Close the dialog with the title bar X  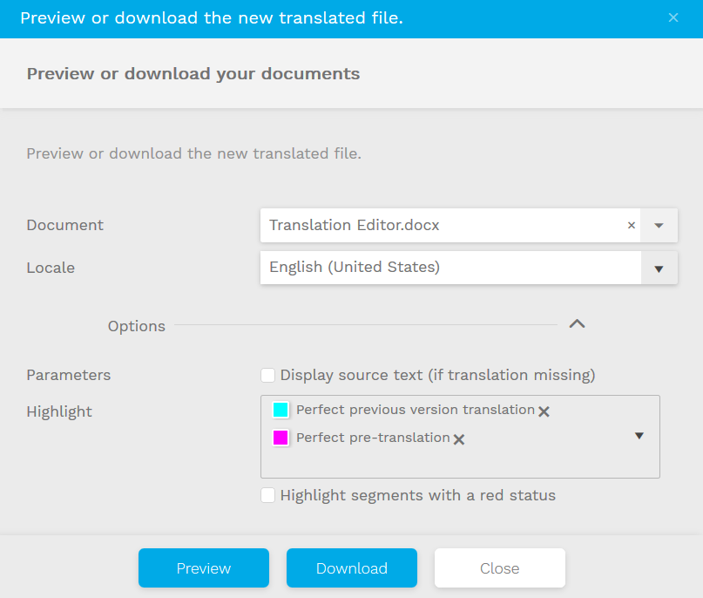673,17
